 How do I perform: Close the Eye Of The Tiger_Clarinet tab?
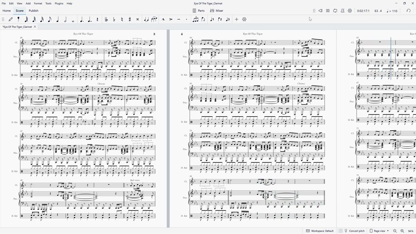pos(35,27)
